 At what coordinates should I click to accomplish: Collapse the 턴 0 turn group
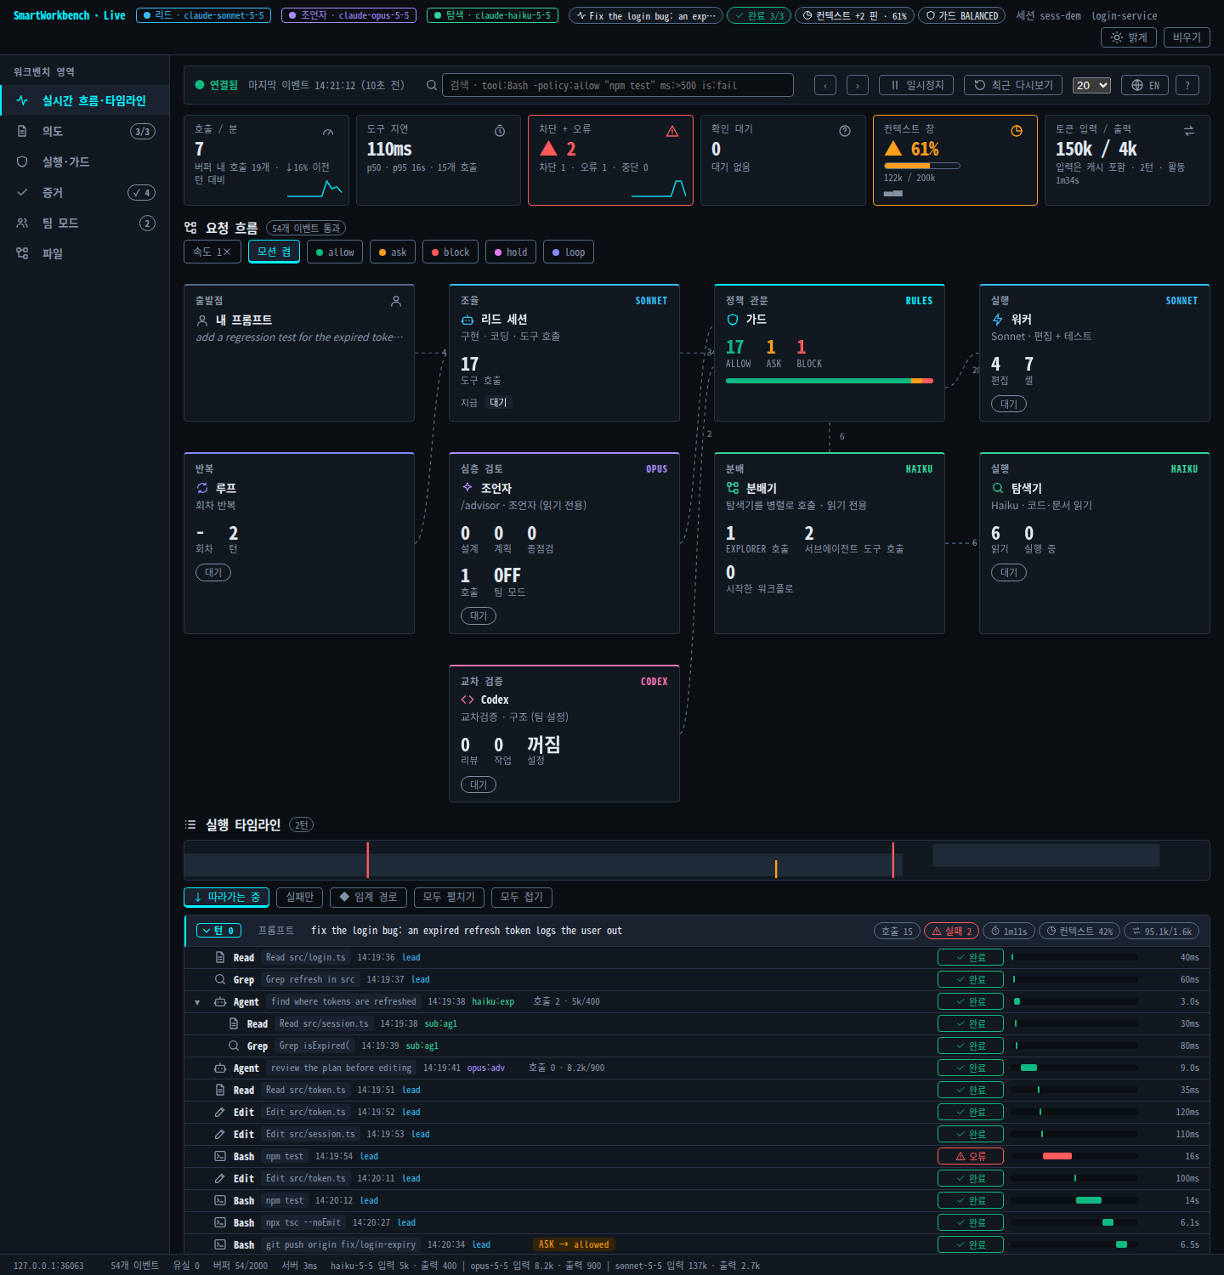point(219,931)
